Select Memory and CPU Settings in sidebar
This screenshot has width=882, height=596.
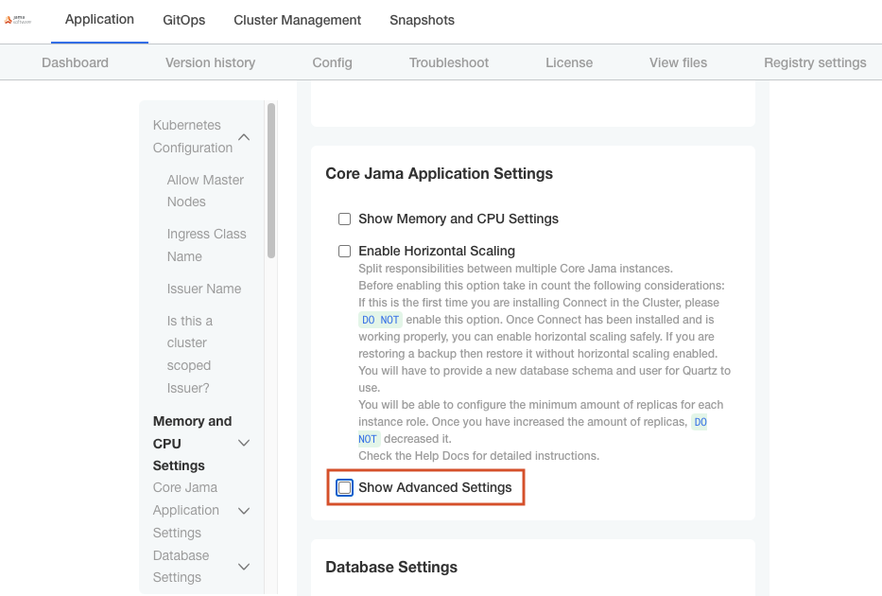(192, 444)
